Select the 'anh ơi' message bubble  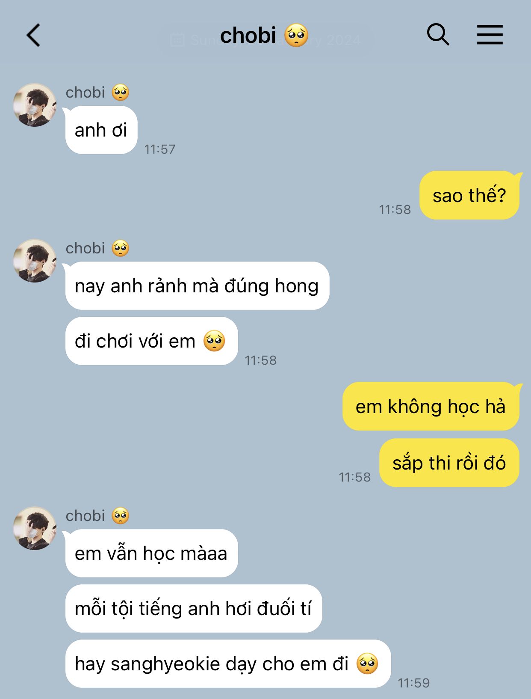pyautogui.click(x=101, y=130)
